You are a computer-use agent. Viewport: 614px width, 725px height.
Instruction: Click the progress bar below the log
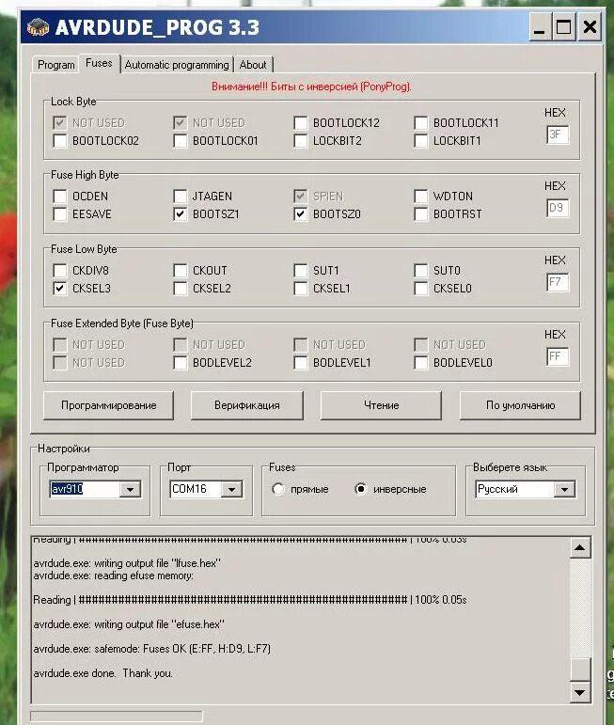[x=116, y=717]
